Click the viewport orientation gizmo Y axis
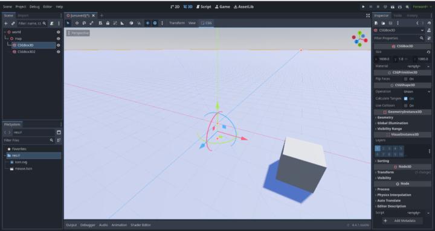Image resolution: width=435 pixels, height=231 pixels. [359, 33]
